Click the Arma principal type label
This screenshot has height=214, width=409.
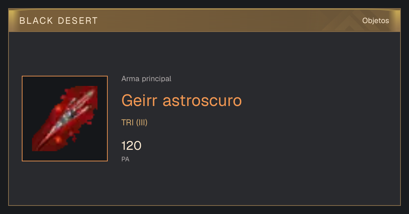pyautogui.click(x=146, y=79)
